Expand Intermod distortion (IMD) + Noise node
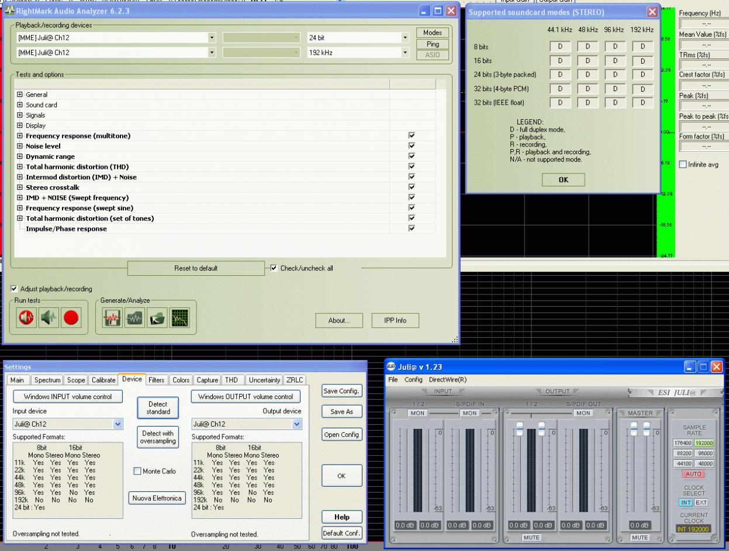The height and width of the screenshot is (551, 729). click(20, 177)
